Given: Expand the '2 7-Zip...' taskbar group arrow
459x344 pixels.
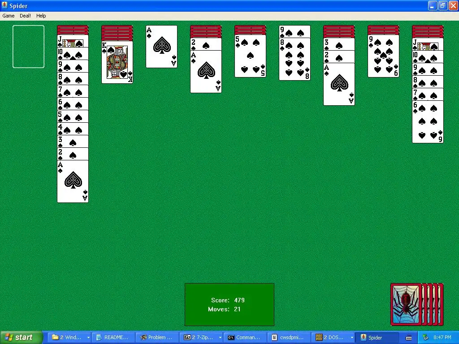Looking at the screenshot, I should click(x=220, y=338).
